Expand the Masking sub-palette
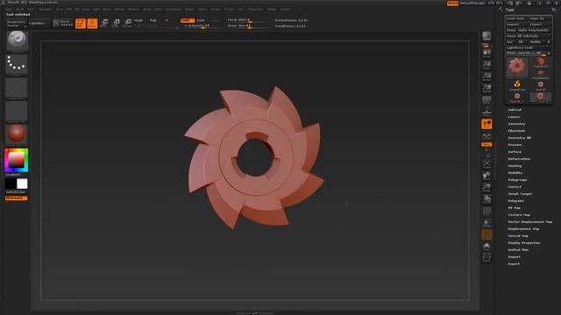The image size is (561, 315). tap(515, 165)
